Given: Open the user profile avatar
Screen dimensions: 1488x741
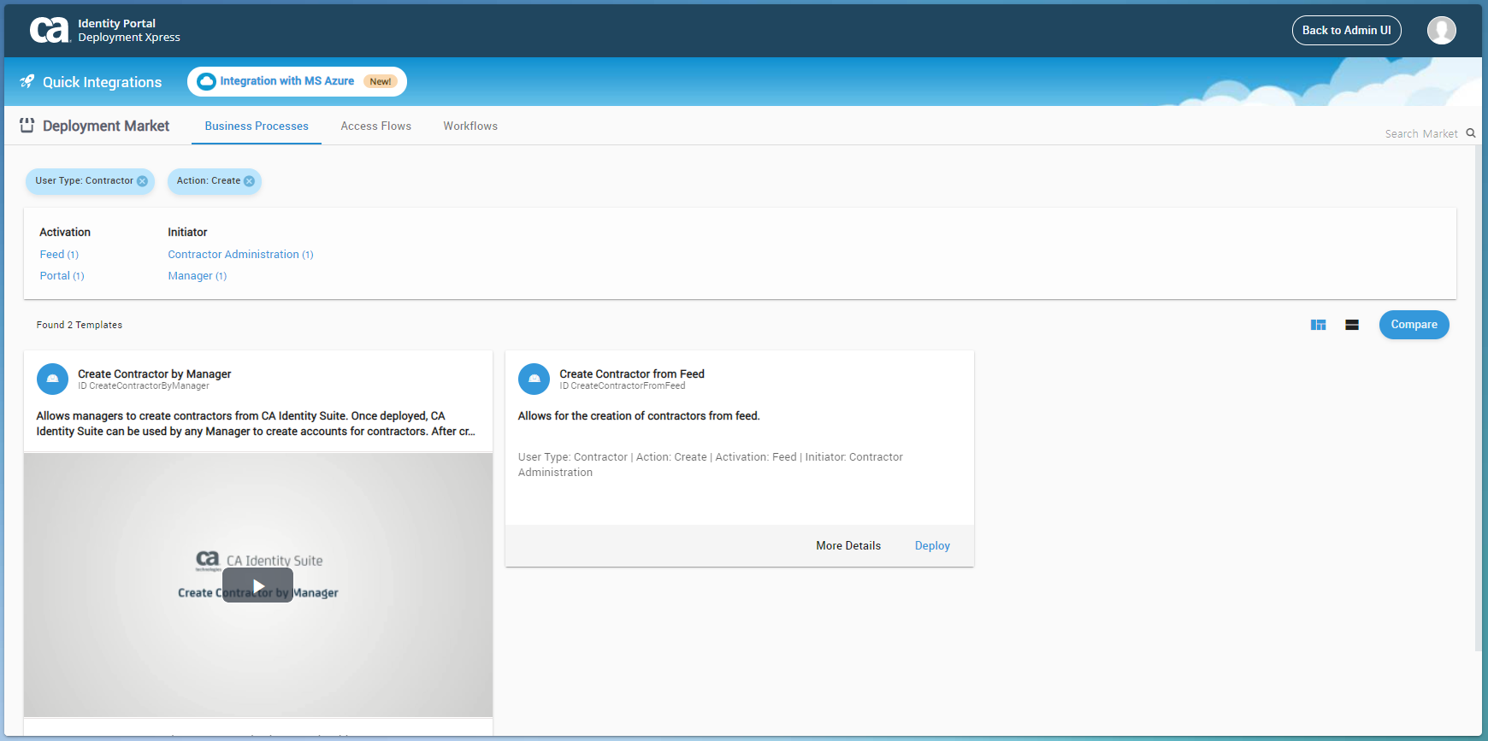Looking at the screenshot, I should 1441,31.
